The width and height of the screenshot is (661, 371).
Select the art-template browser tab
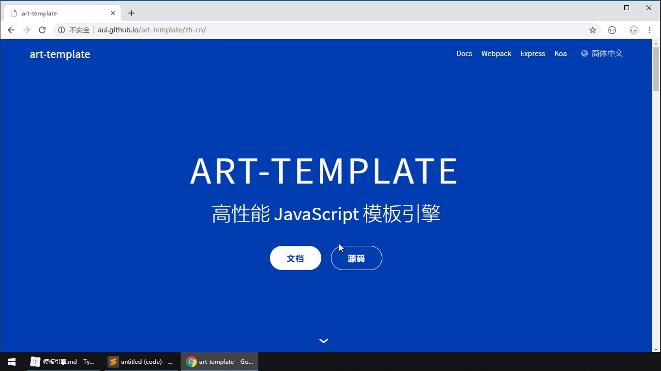pyautogui.click(x=62, y=13)
